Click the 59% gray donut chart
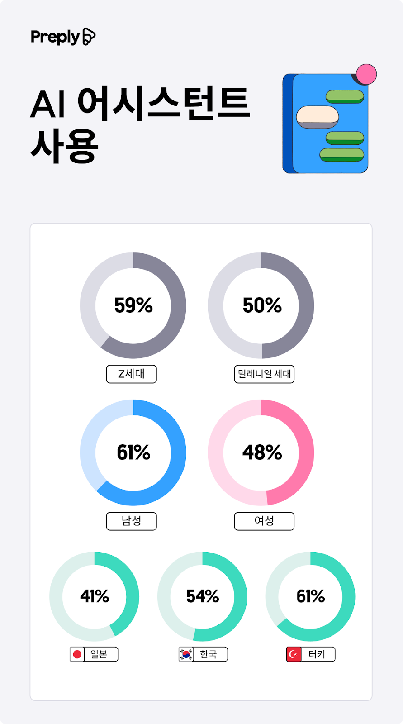 pos(133,305)
